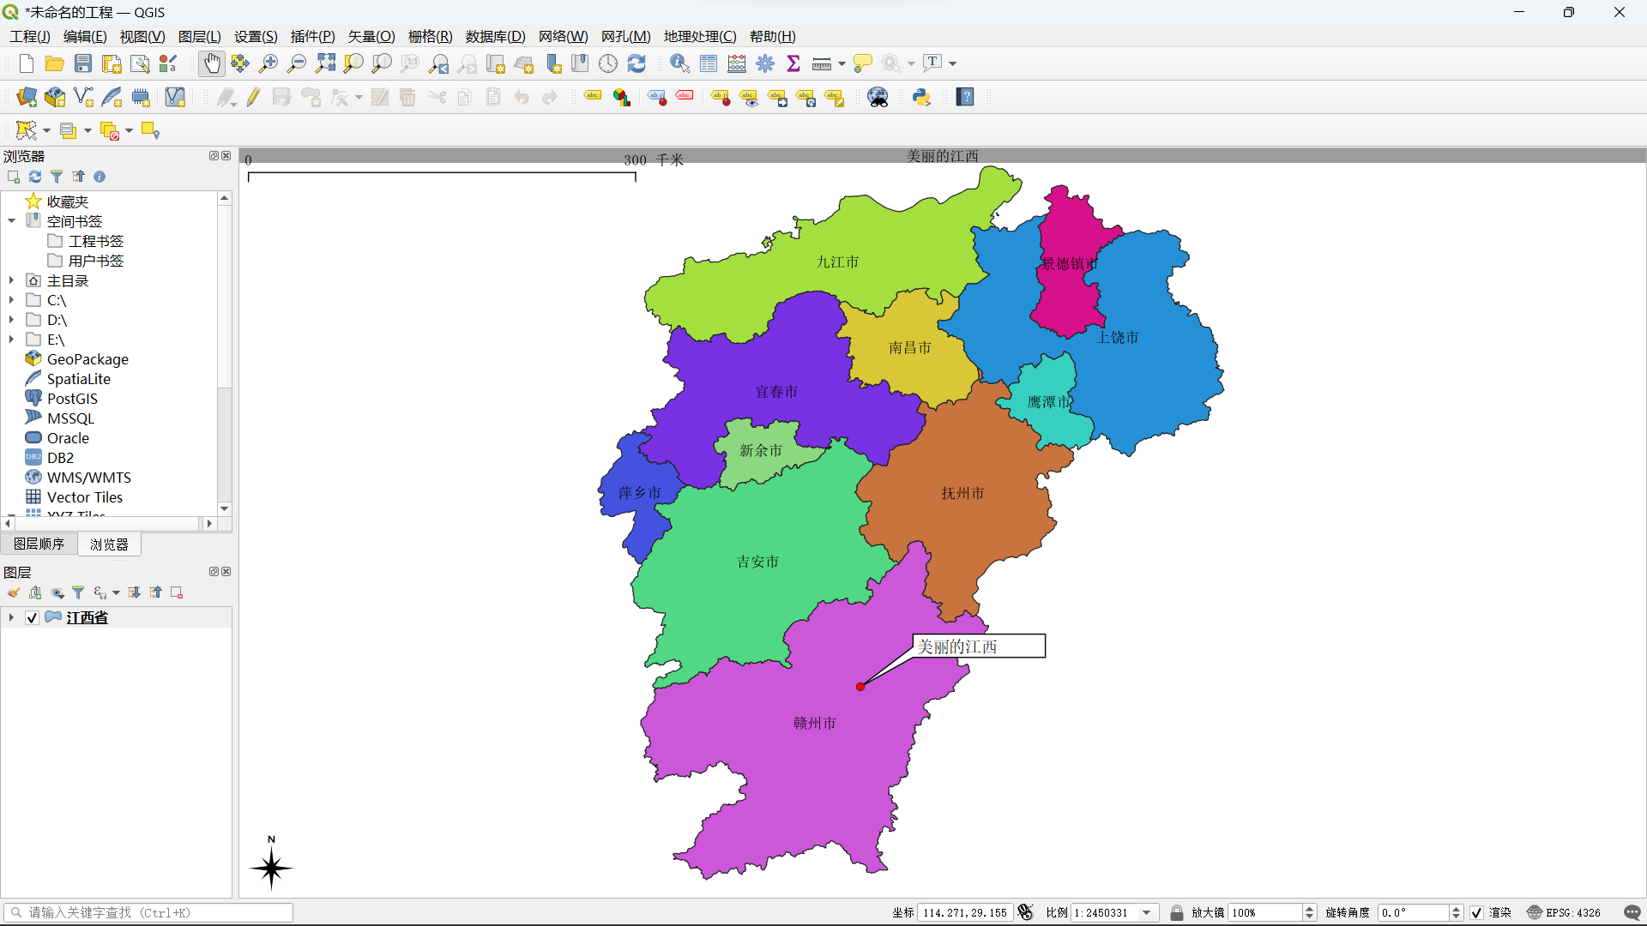Create a new project with the blank page icon
The width and height of the screenshot is (1647, 926).
[x=27, y=63]
